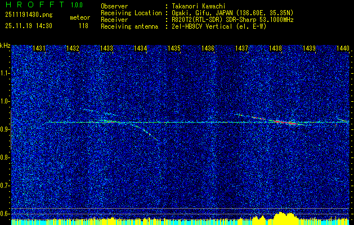Click the 1.1 kHz axis label
The image size is (354, 225).
(5, 73)
